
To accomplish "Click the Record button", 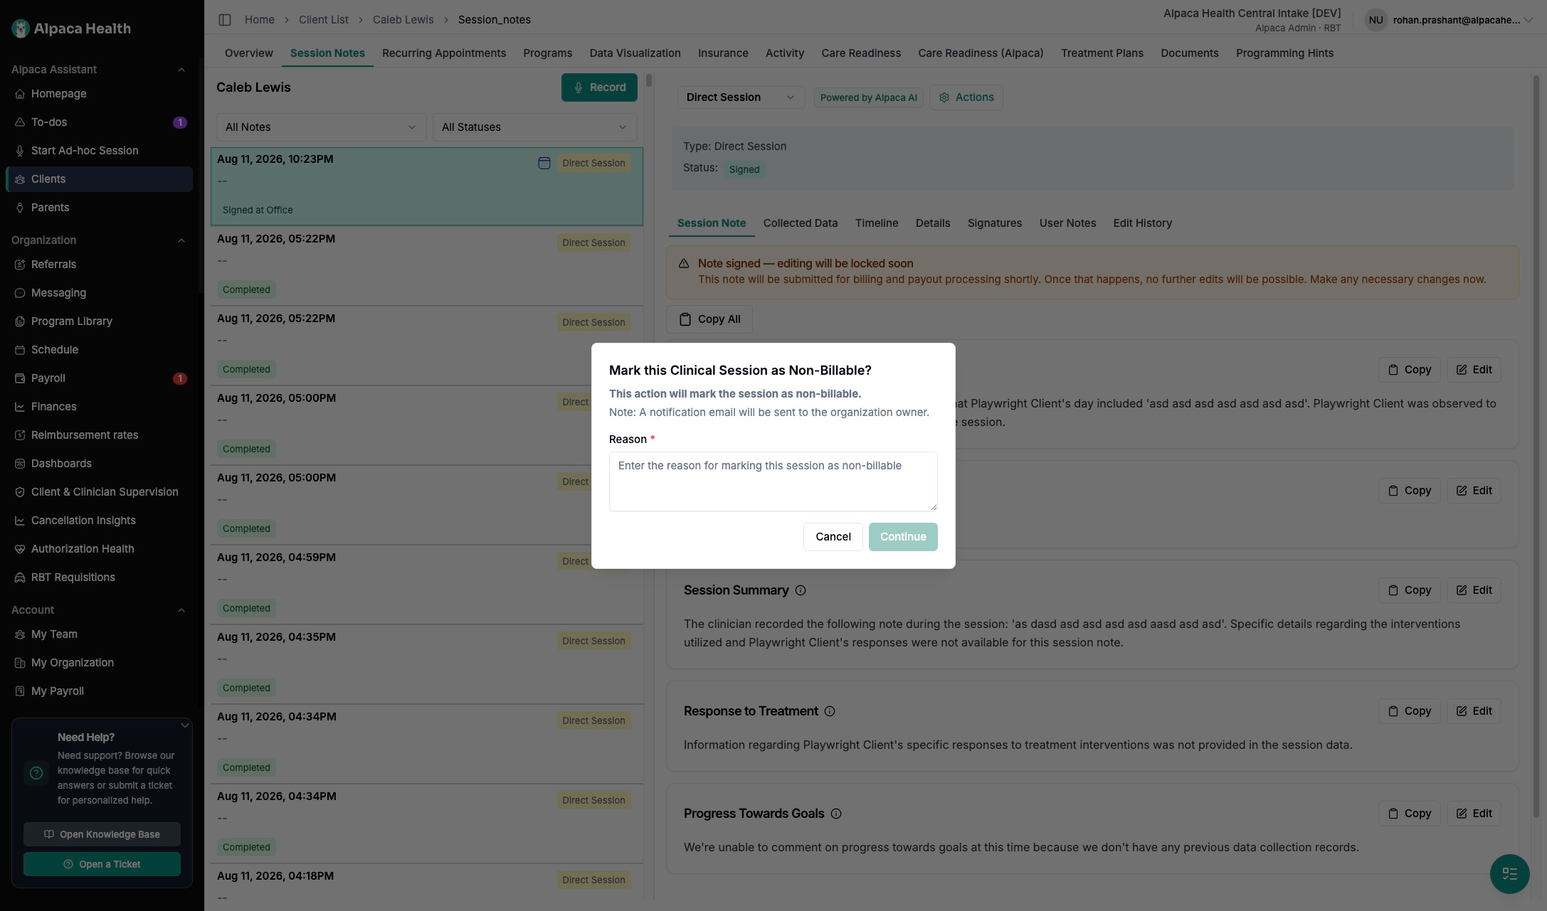I will coord(599,87).
